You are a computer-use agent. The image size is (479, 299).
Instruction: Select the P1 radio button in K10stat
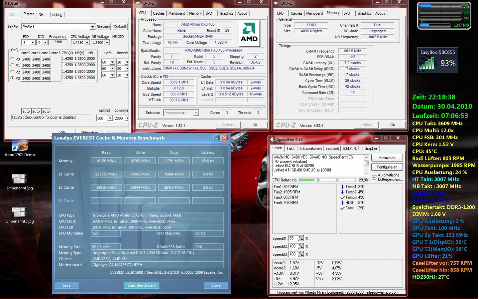12,65
